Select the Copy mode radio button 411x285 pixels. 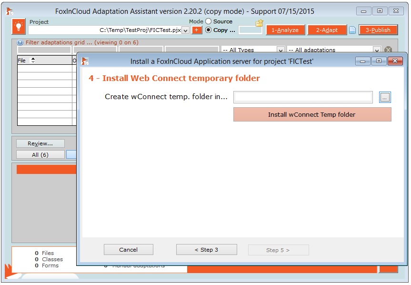coord(208,30)
